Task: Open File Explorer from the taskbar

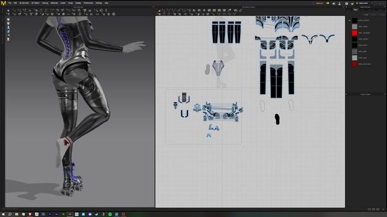Action: click(x=16, y=215)
